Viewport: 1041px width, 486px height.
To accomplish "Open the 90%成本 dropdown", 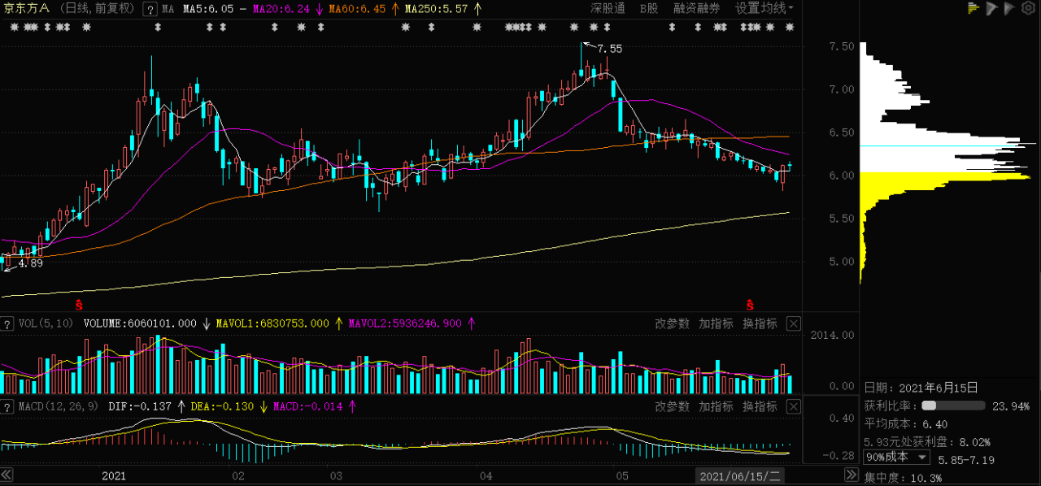I will (896, 458).
